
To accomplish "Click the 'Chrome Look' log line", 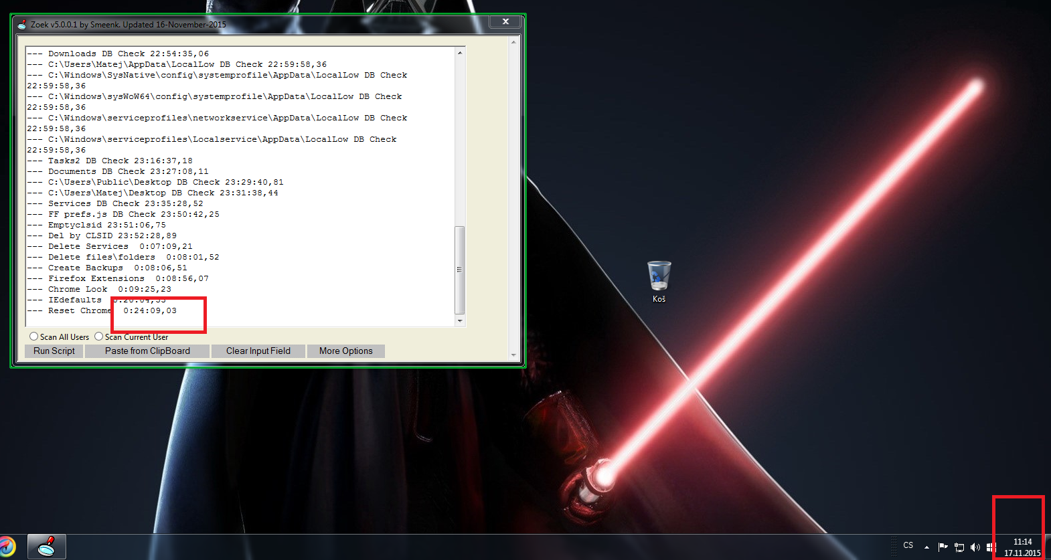I will pyautogui.click(x=99, y=289).
